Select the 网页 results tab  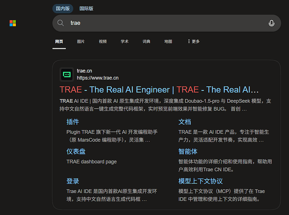(59, 42)
